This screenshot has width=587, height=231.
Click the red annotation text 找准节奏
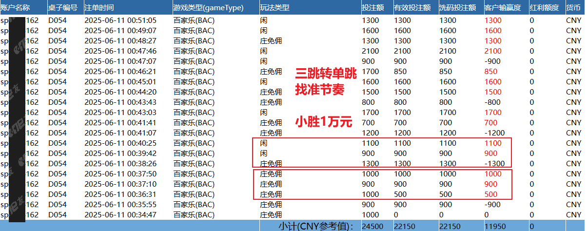point(320,90)
